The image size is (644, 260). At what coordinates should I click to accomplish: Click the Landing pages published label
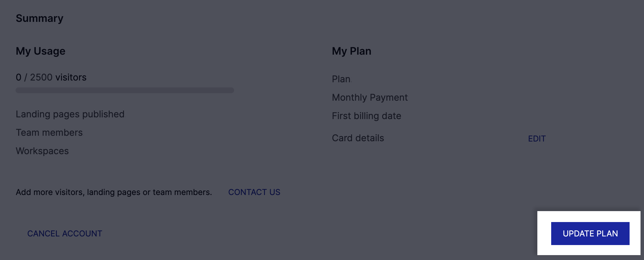70,114
